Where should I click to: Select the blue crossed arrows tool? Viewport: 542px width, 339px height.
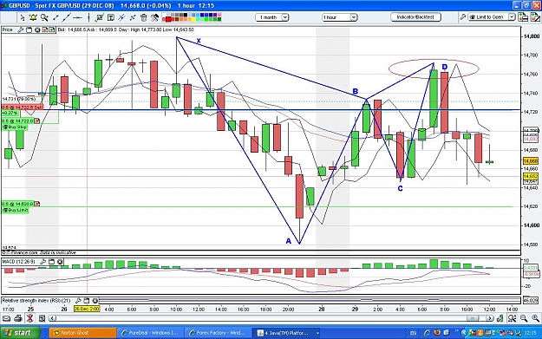(133, 17)
